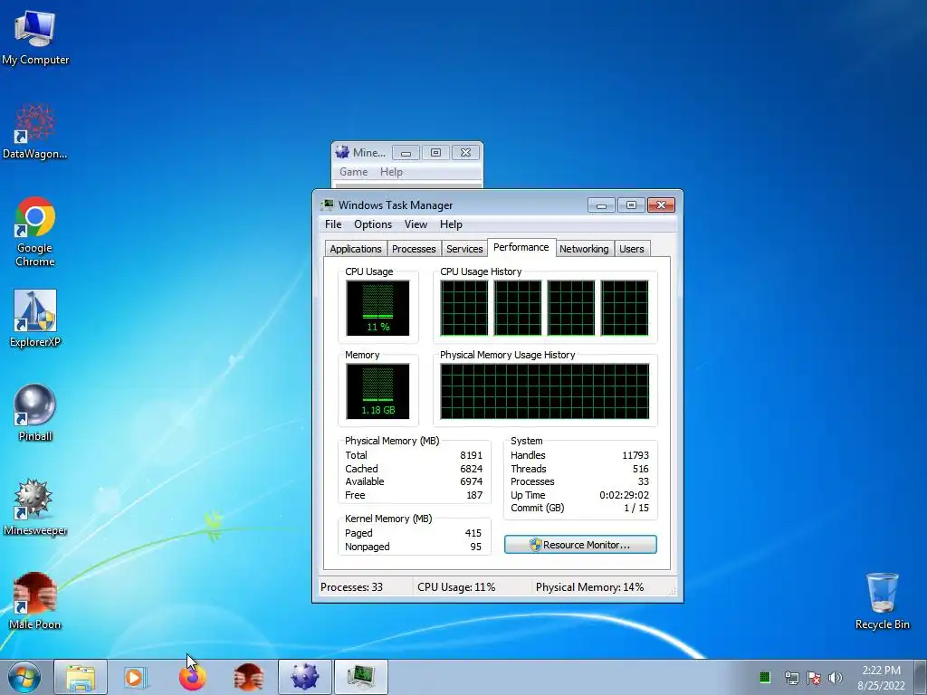This screenshot has width=927, height=695.
Task: Open the Help menu in Minesweeper
Action: point(391,172)
